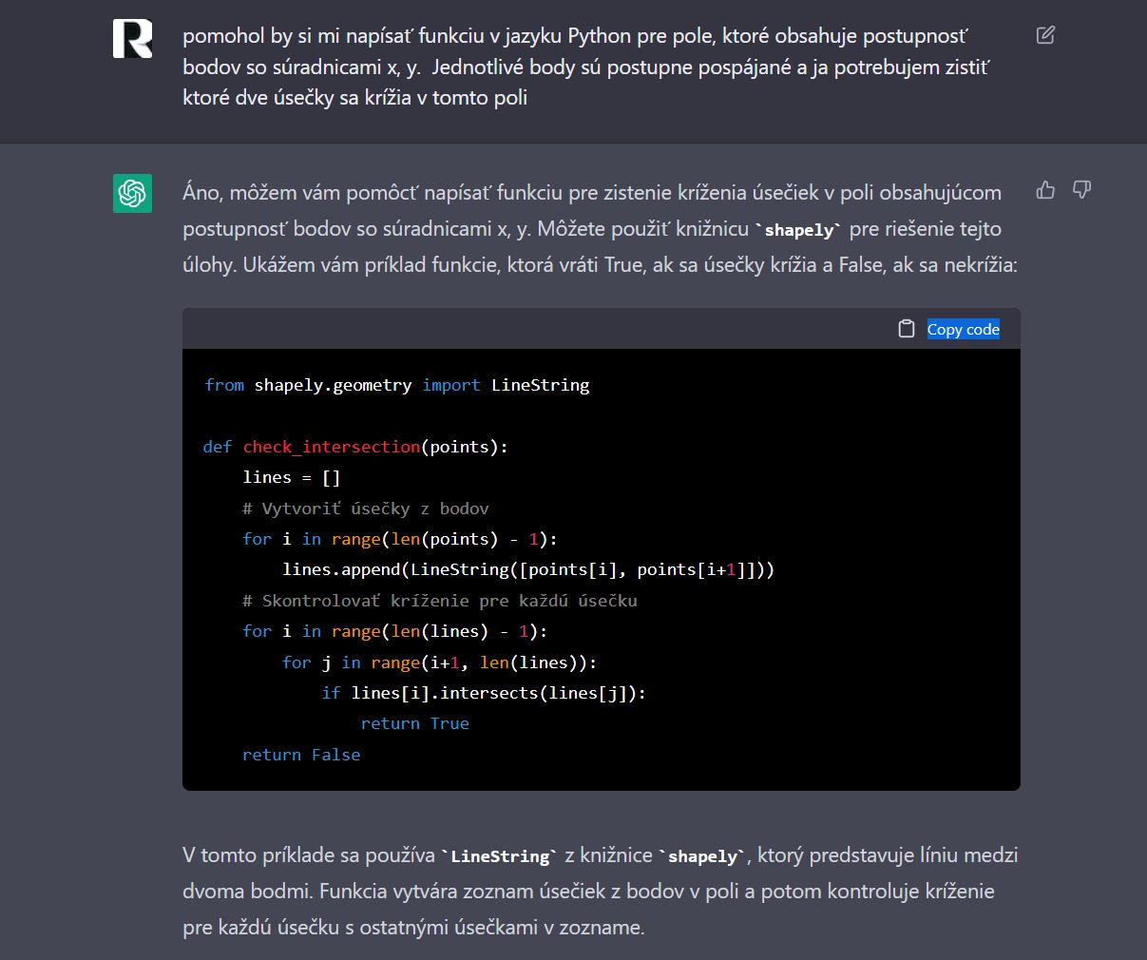Image resolution: width=1147 pixels, height=960 pixels.
Task: Click the clipboard icon in code header
Action: (x=907, y=329)
